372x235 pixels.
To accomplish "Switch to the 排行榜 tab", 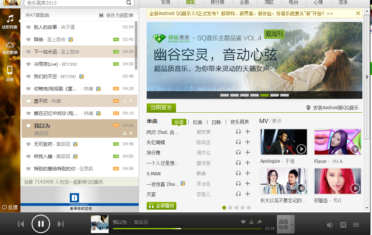I will click(x=217, y=2).
